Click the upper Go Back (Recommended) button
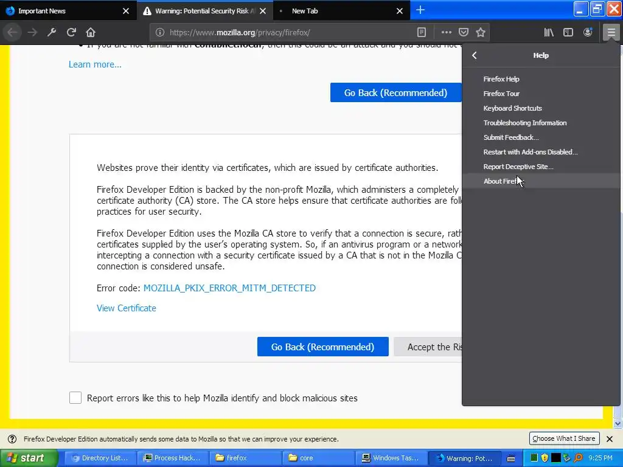Image resolution: width=623 pixels, height=467 pixels. coord(395,92)
